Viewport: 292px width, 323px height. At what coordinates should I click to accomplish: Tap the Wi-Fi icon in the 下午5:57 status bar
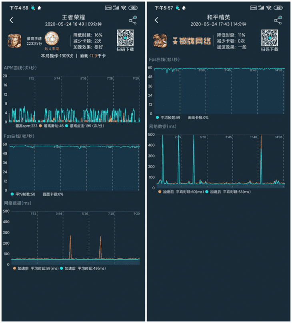click(269, 8)
